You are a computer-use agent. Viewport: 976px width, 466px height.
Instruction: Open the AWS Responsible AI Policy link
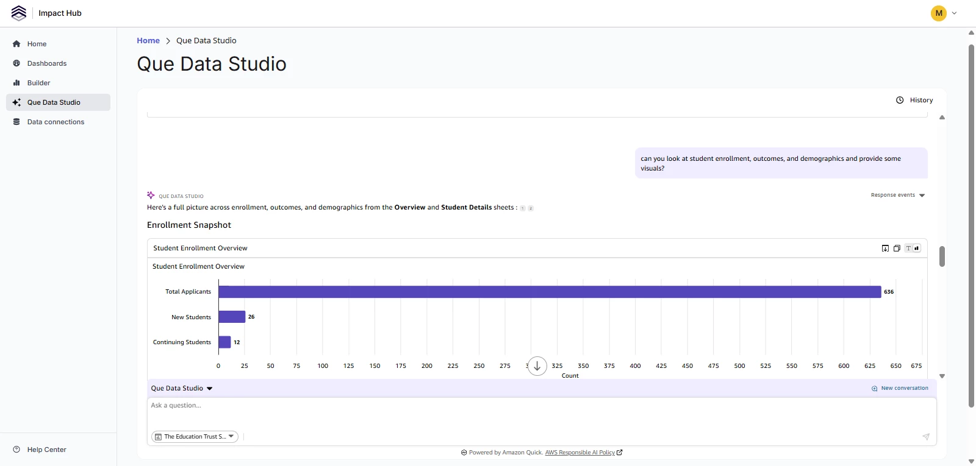point(583,453)
